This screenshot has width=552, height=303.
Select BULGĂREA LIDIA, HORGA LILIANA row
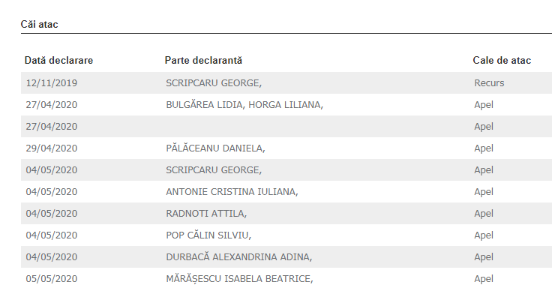(244, 104)
